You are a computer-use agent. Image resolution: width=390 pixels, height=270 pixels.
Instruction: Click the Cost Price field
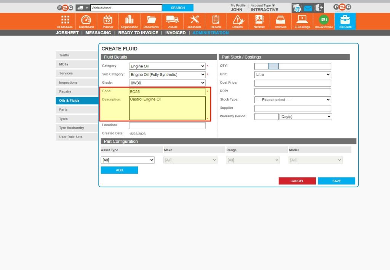(292, 83)
